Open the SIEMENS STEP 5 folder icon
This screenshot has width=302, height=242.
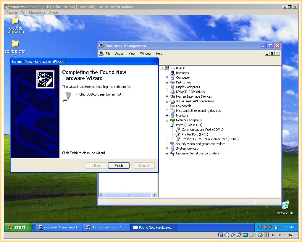(15, 44)
